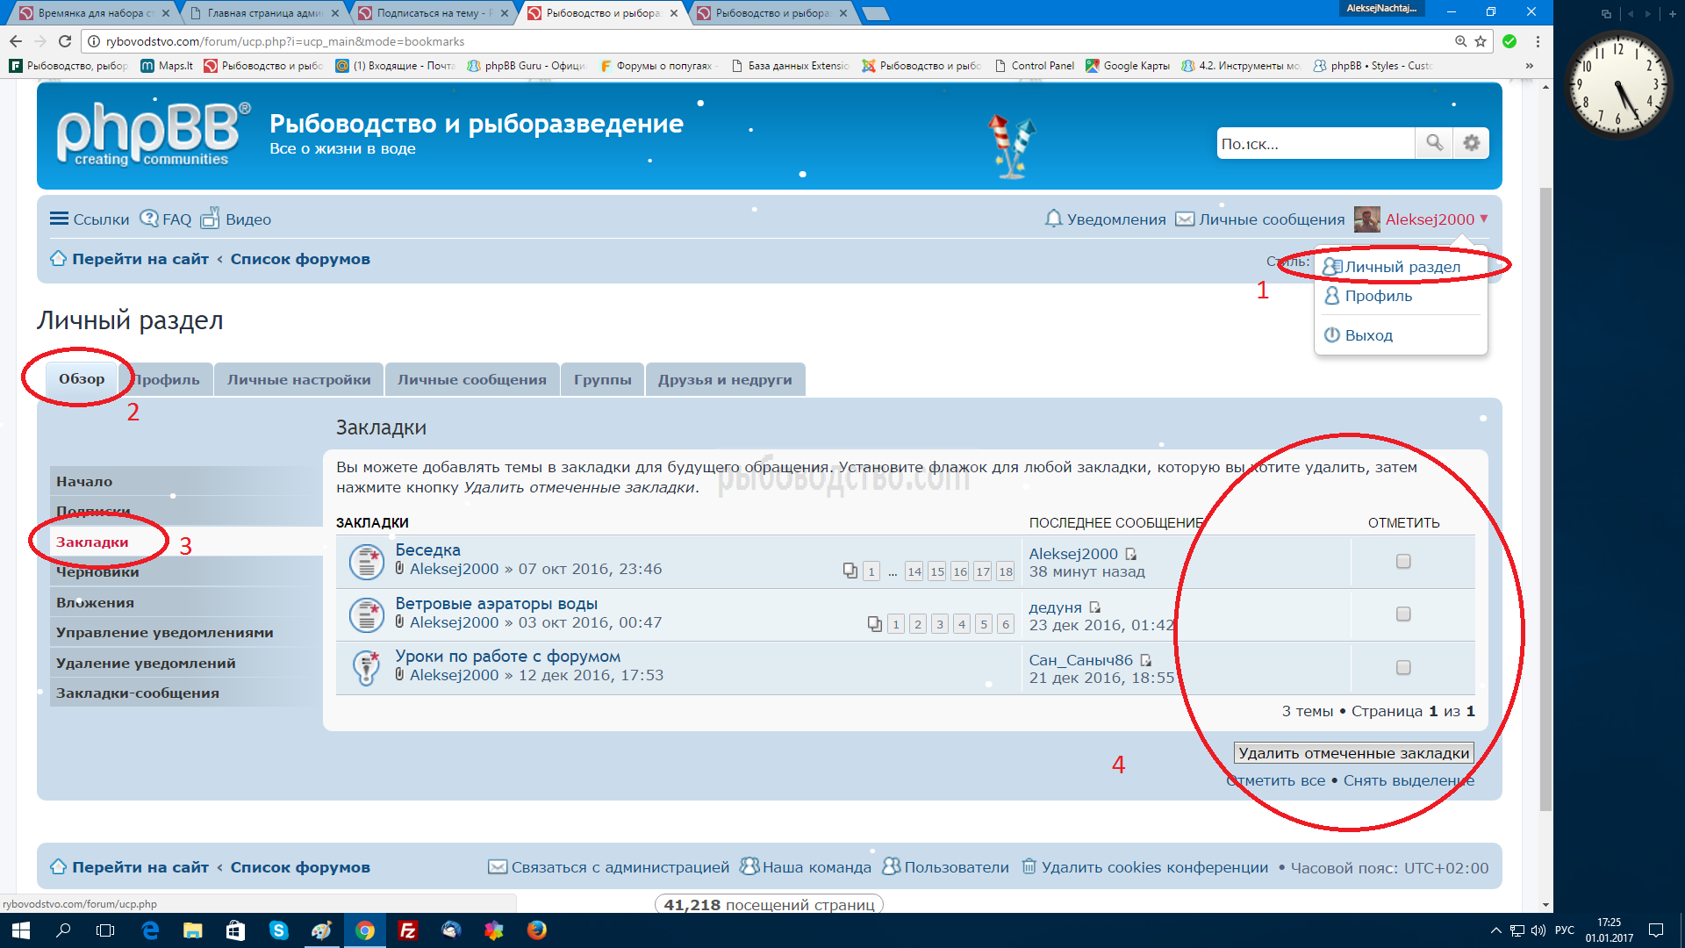Image resolution: width=1685 pixels, height=948 pixels.
Task: Bookmark page with the star icon
Action: pos(1481,41)
